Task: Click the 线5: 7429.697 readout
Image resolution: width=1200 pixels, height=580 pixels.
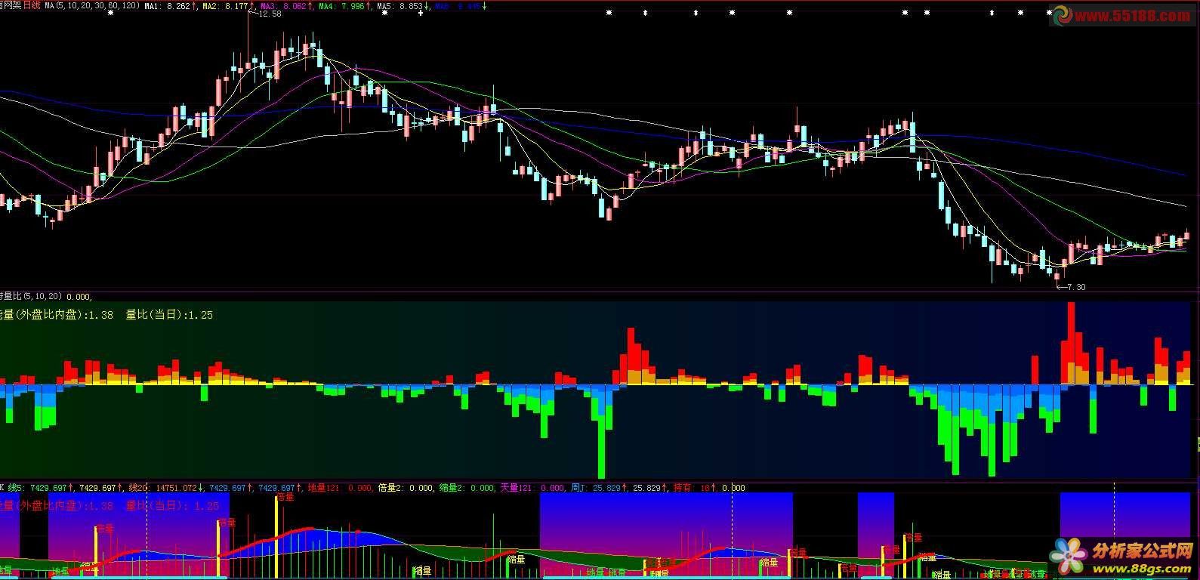Action: coord(39,488)
